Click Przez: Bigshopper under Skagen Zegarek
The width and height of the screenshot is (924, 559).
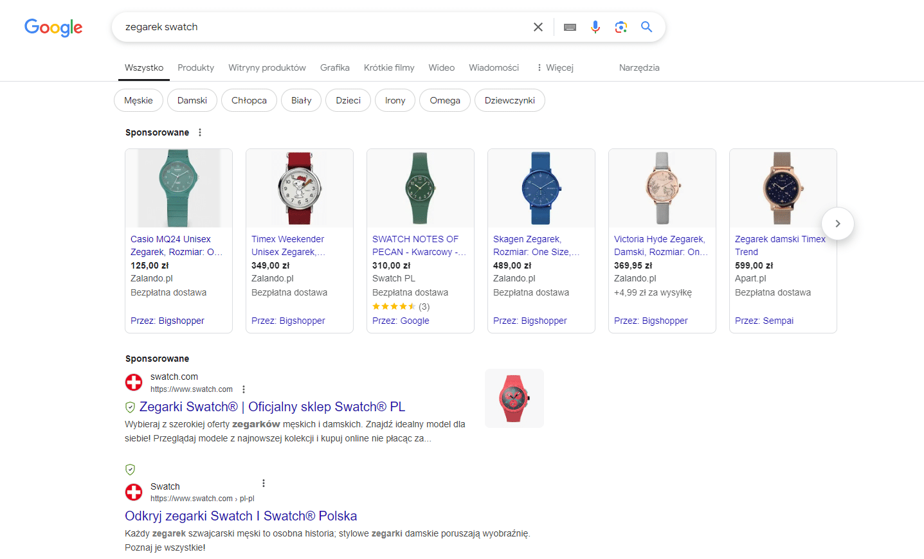pyautogui.click(x=530, y=321)
